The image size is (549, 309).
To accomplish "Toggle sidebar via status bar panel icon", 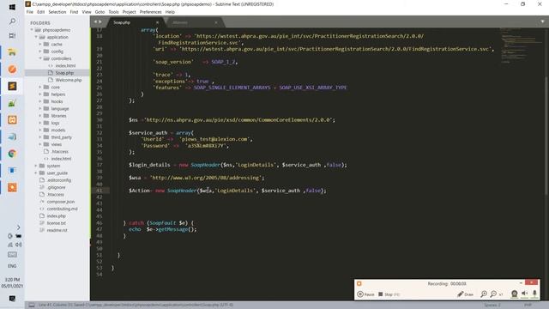I will [x=32, y=306].
